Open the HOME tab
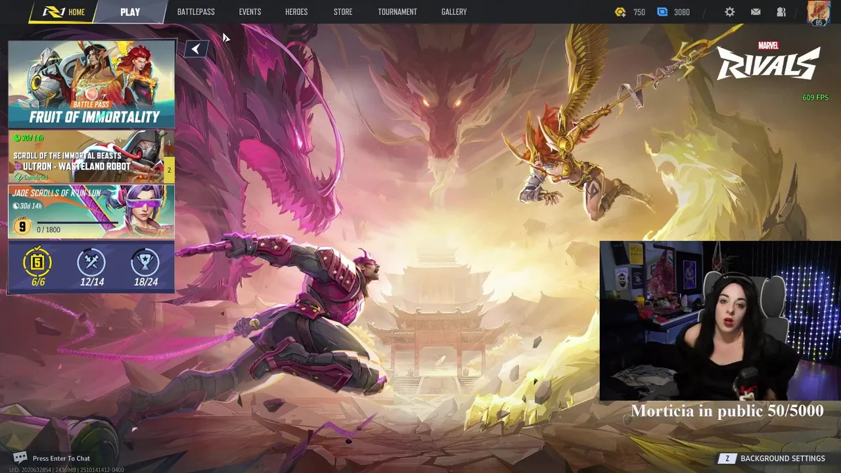The height and width of the screenshot is (473, 841). (x=64, y=12)
